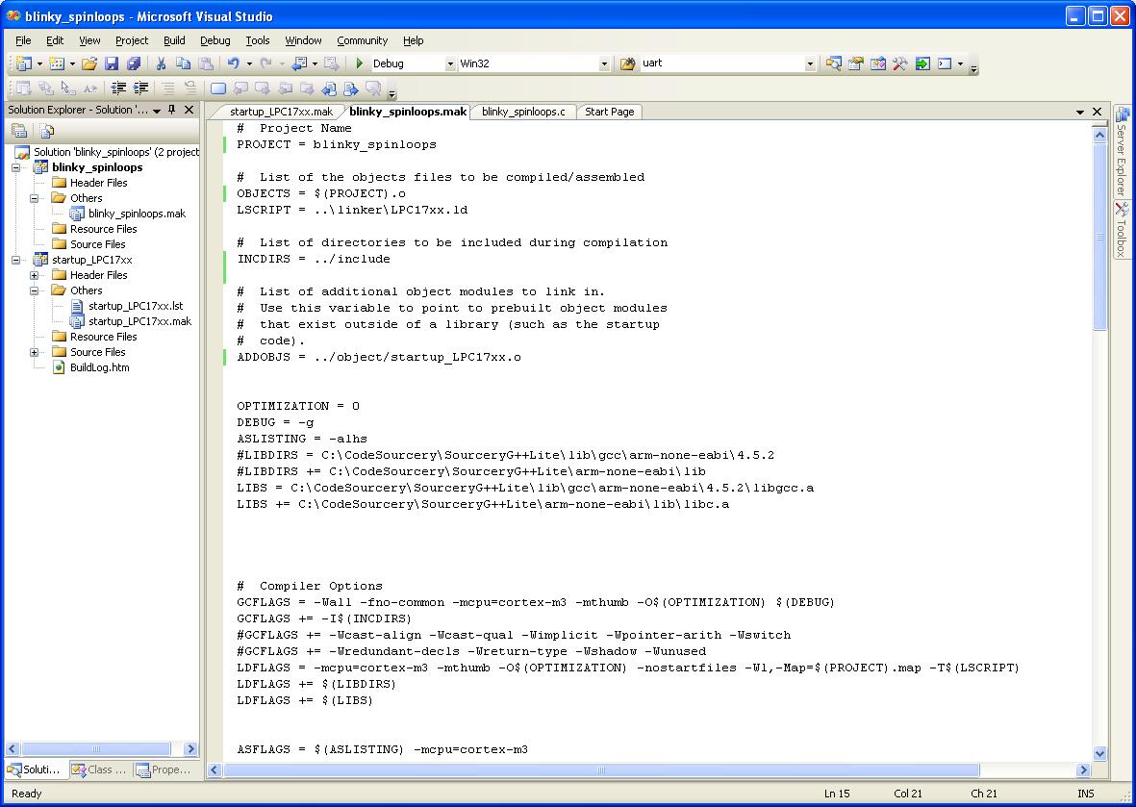Open the Toolbox using the hammer-and-wrench icon
The image size is (1136, 807).
pyautogui.click(x=901, y=63)
